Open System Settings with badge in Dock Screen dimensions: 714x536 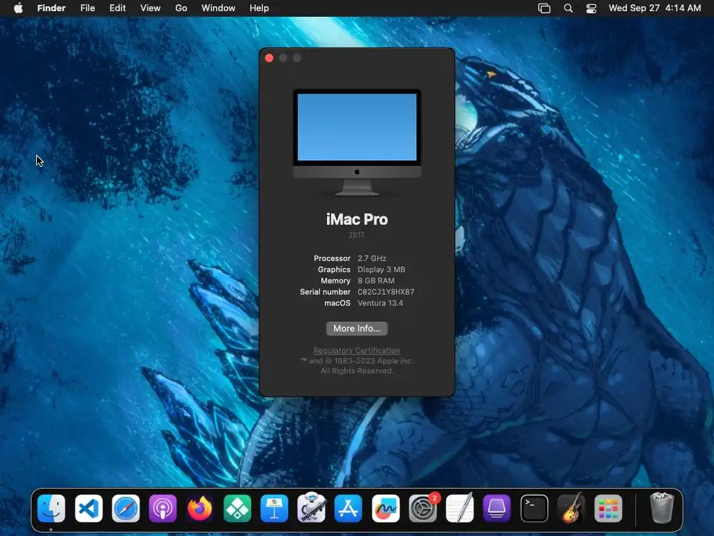click(x=423, y=508)
